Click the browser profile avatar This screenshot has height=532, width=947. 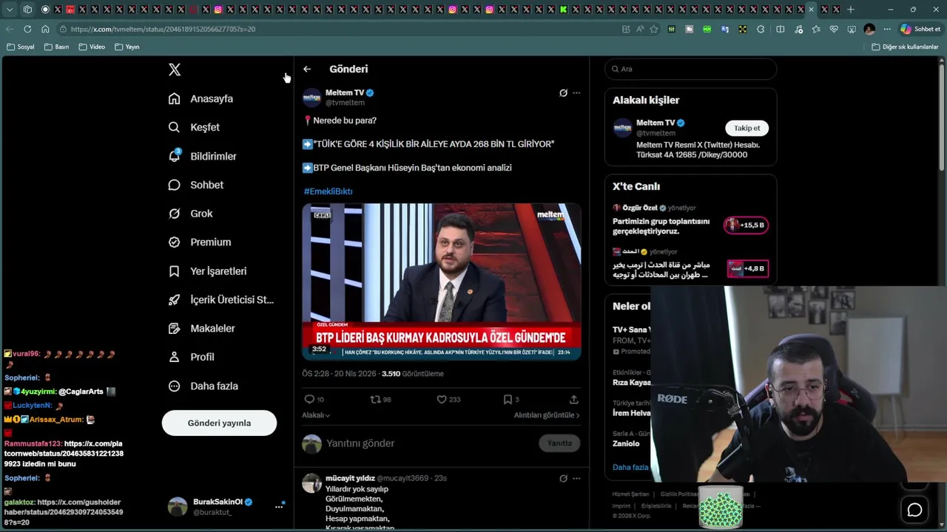click(869, 29)
